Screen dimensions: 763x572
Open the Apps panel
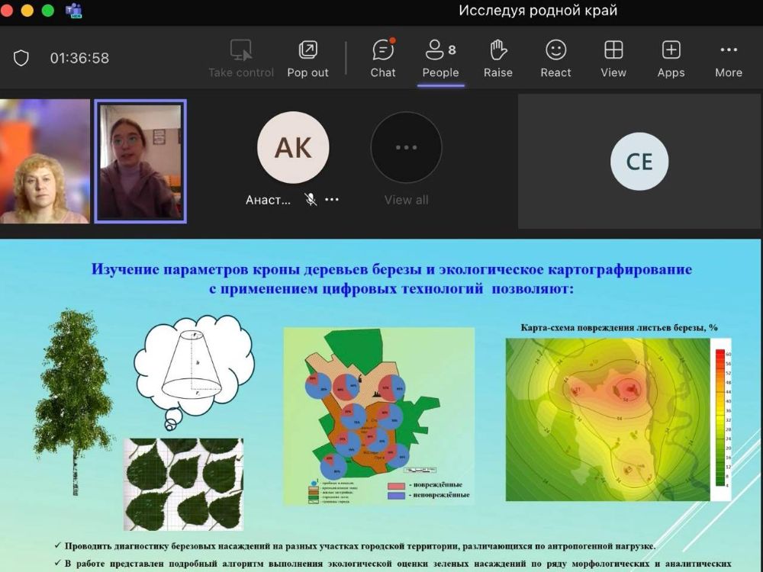point(671,59)
